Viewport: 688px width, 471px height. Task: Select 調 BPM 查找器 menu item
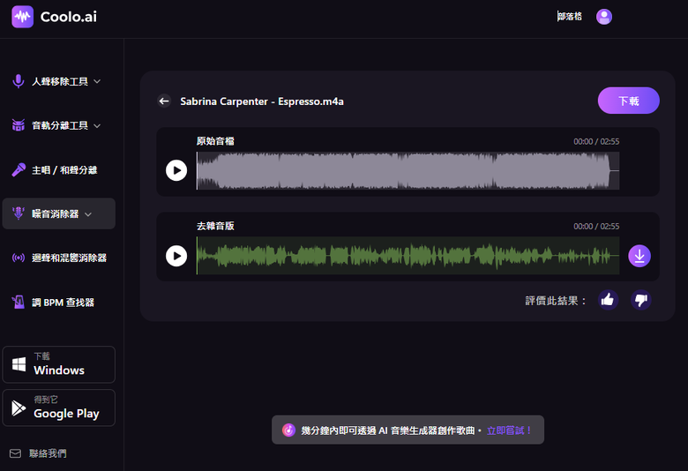59,302
